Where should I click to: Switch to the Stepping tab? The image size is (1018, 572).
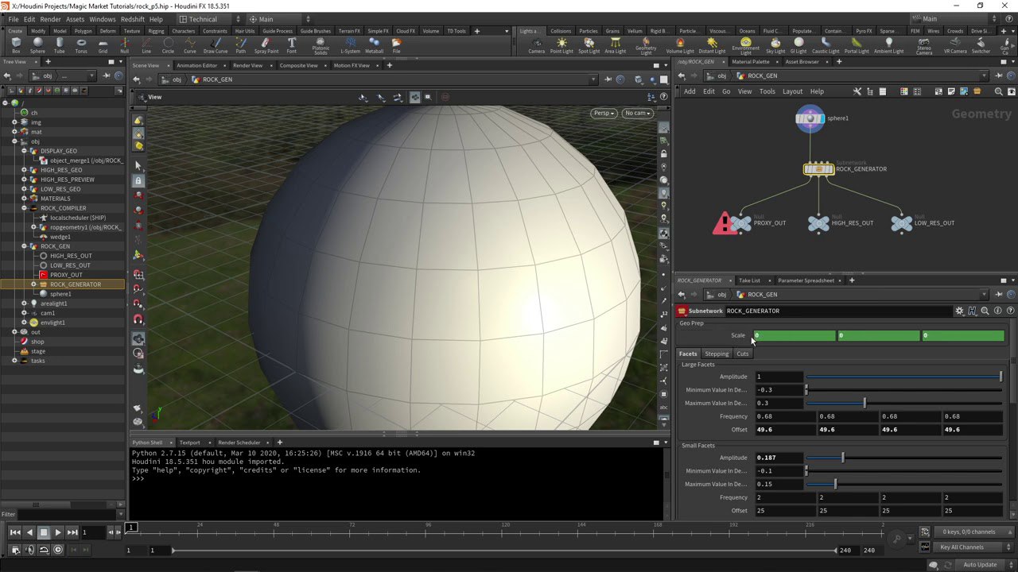(x=717, y=354)
